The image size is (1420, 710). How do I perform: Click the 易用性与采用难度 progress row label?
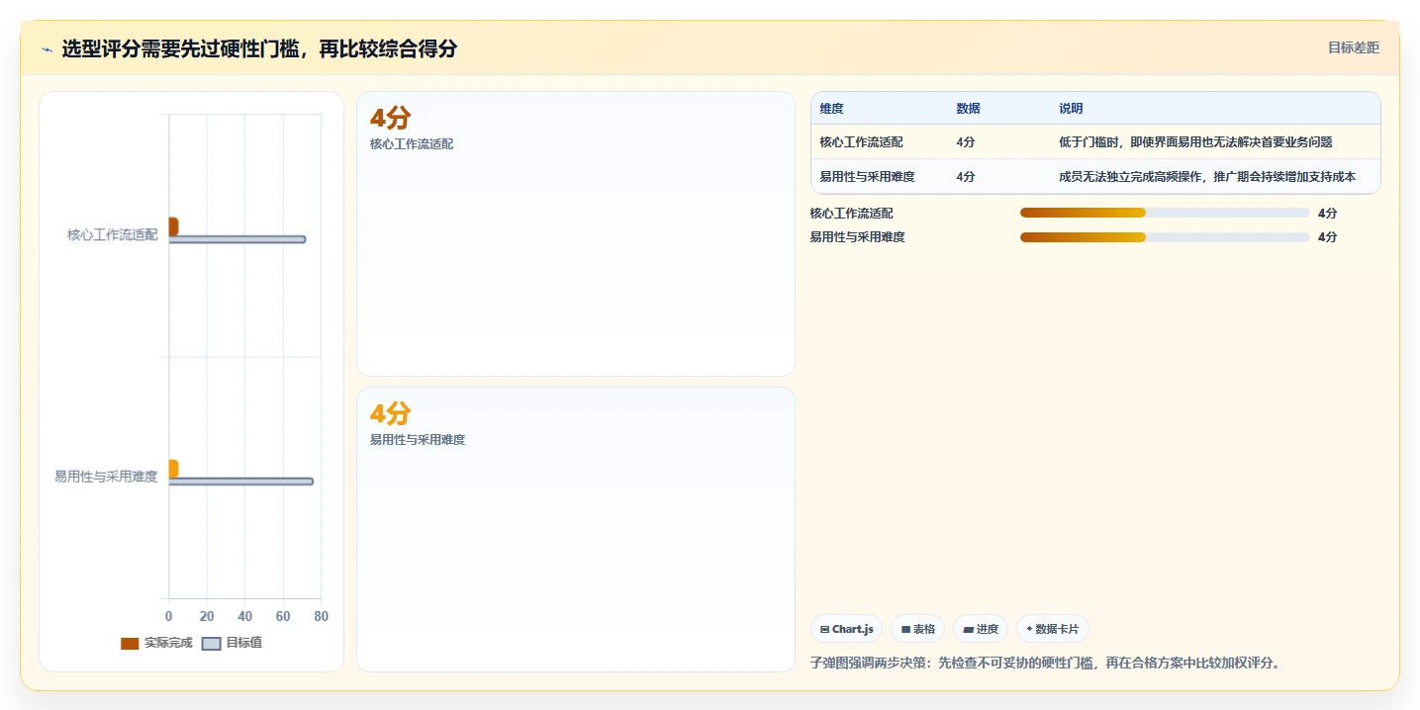pyautogui.click(x=857, y=237)
